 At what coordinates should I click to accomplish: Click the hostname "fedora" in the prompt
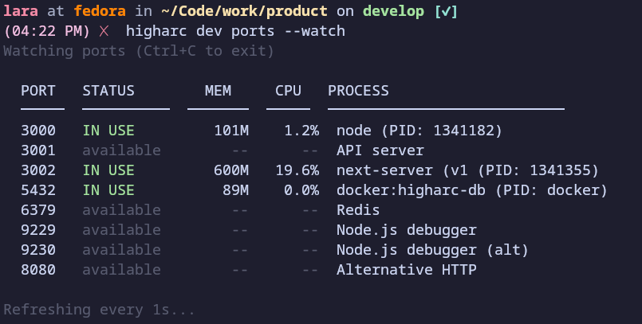[100, 11]
